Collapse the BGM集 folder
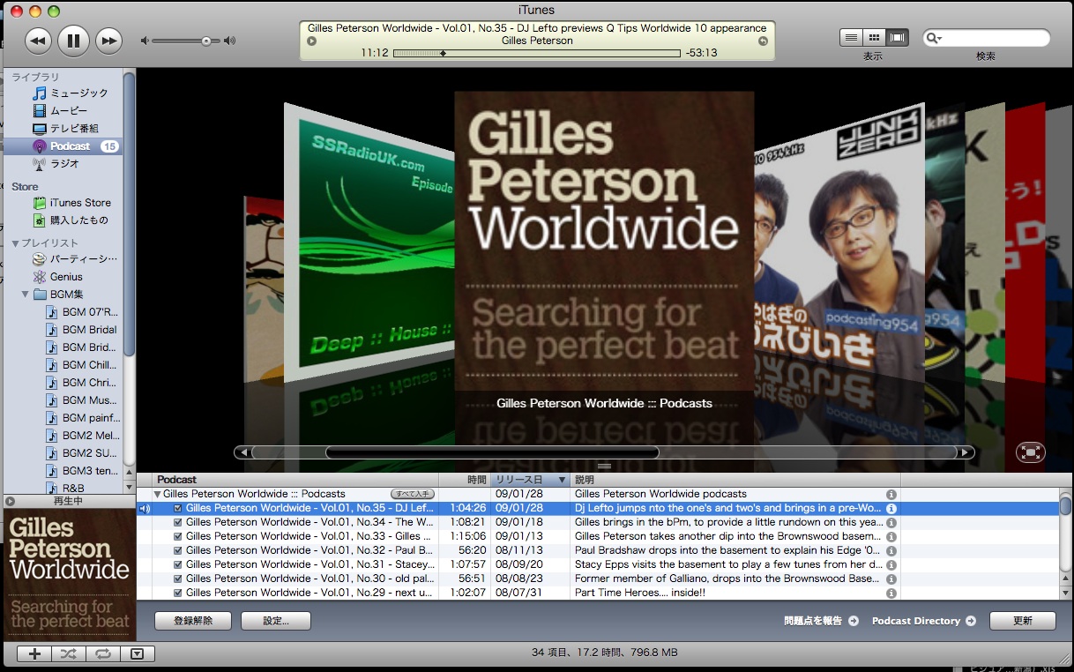Viewport: 1074px width, 672px height. (26, 295)
